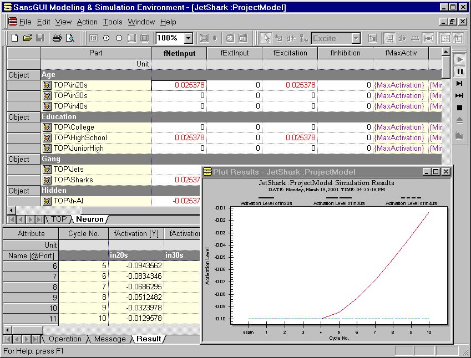Click the New file icon in toolbar
Viewport: 471px width, 358px height.
(15, 38)
